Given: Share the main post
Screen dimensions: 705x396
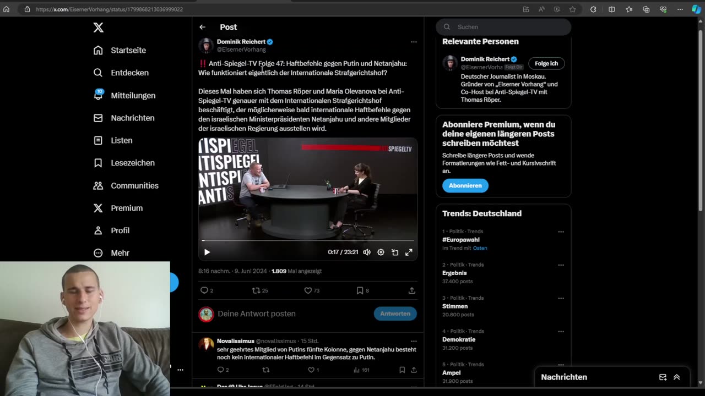Looking at the screenshot, I should click(x=411, y=290).
